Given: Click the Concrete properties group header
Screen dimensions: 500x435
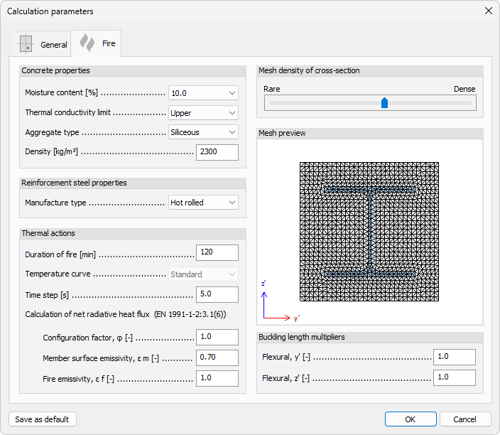Looking at the screenshot, I should (133, 70).
